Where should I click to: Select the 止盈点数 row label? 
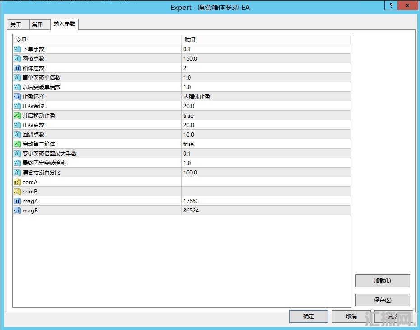coord(33,125)
